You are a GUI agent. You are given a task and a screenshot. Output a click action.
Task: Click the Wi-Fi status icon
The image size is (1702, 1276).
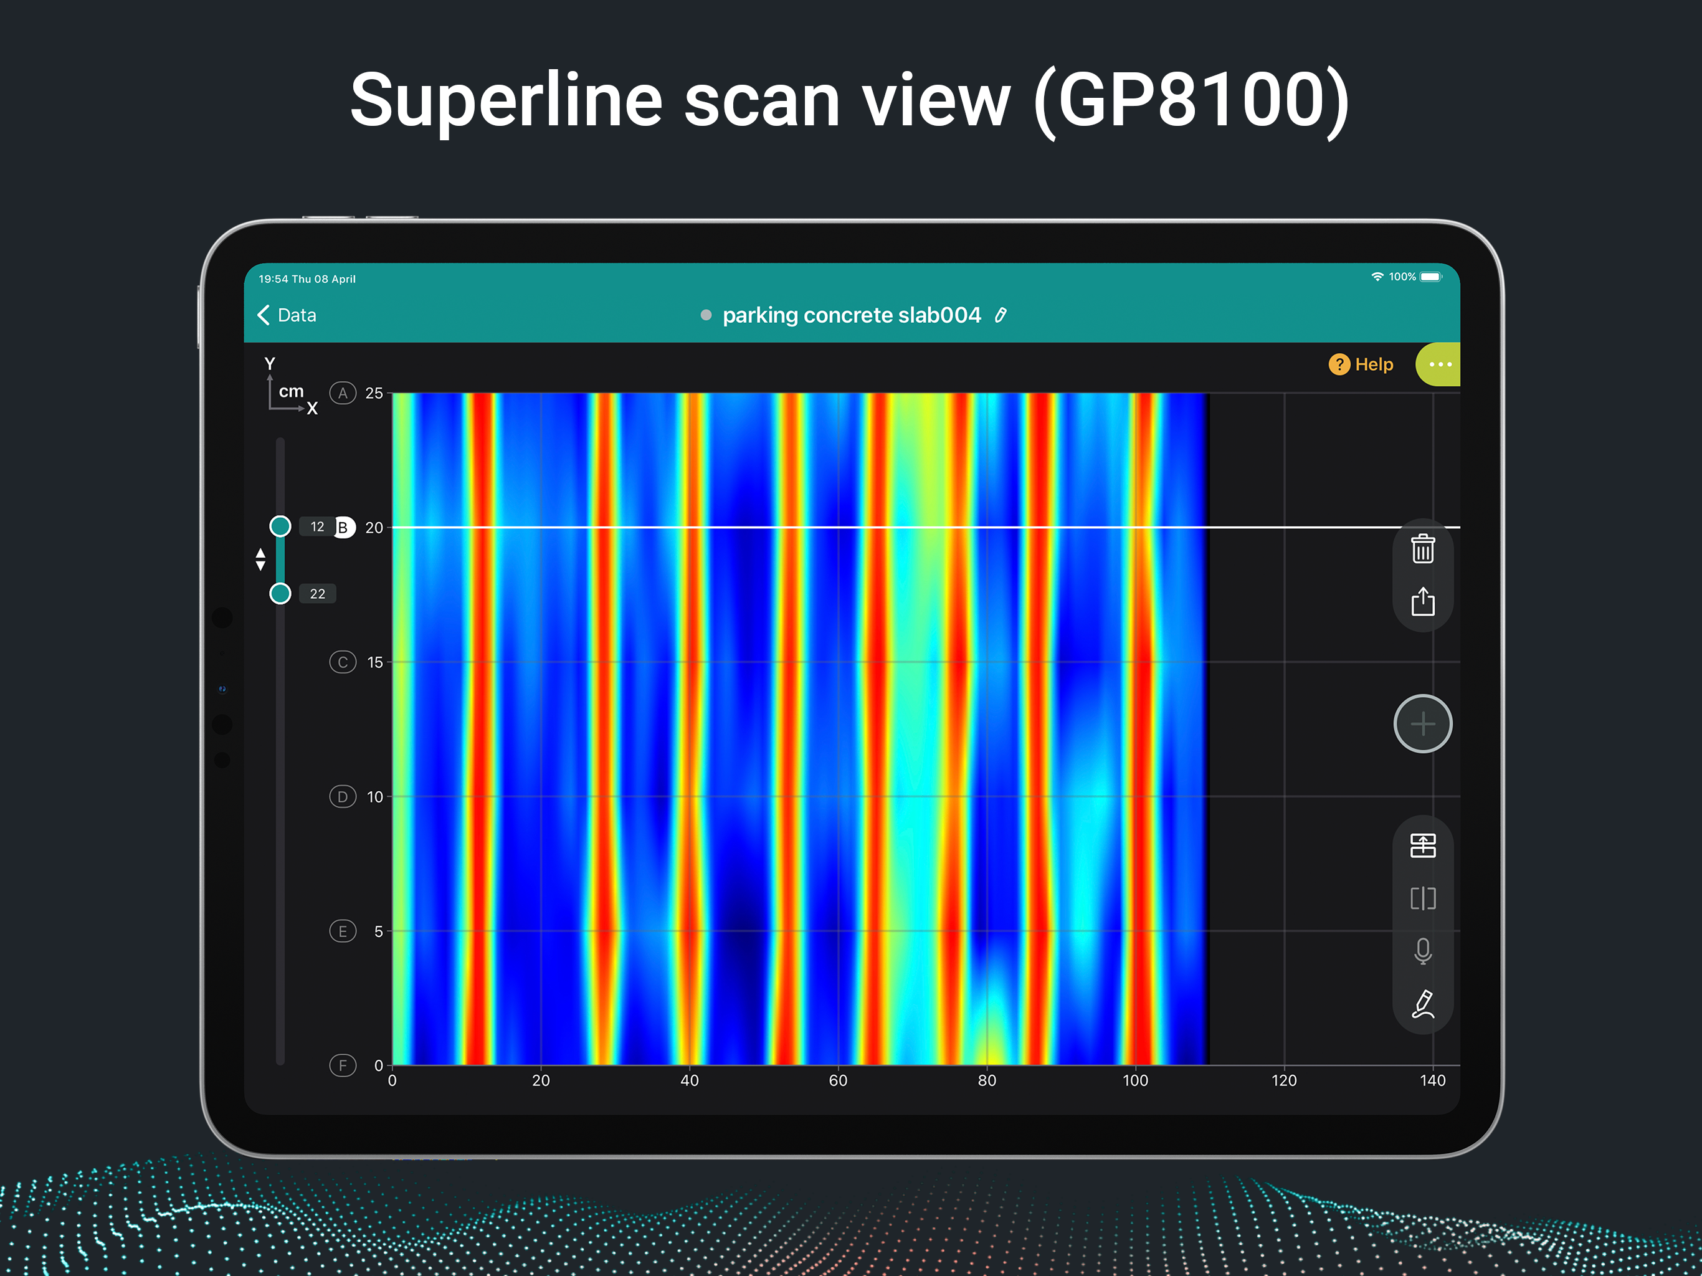(1377, 277)
